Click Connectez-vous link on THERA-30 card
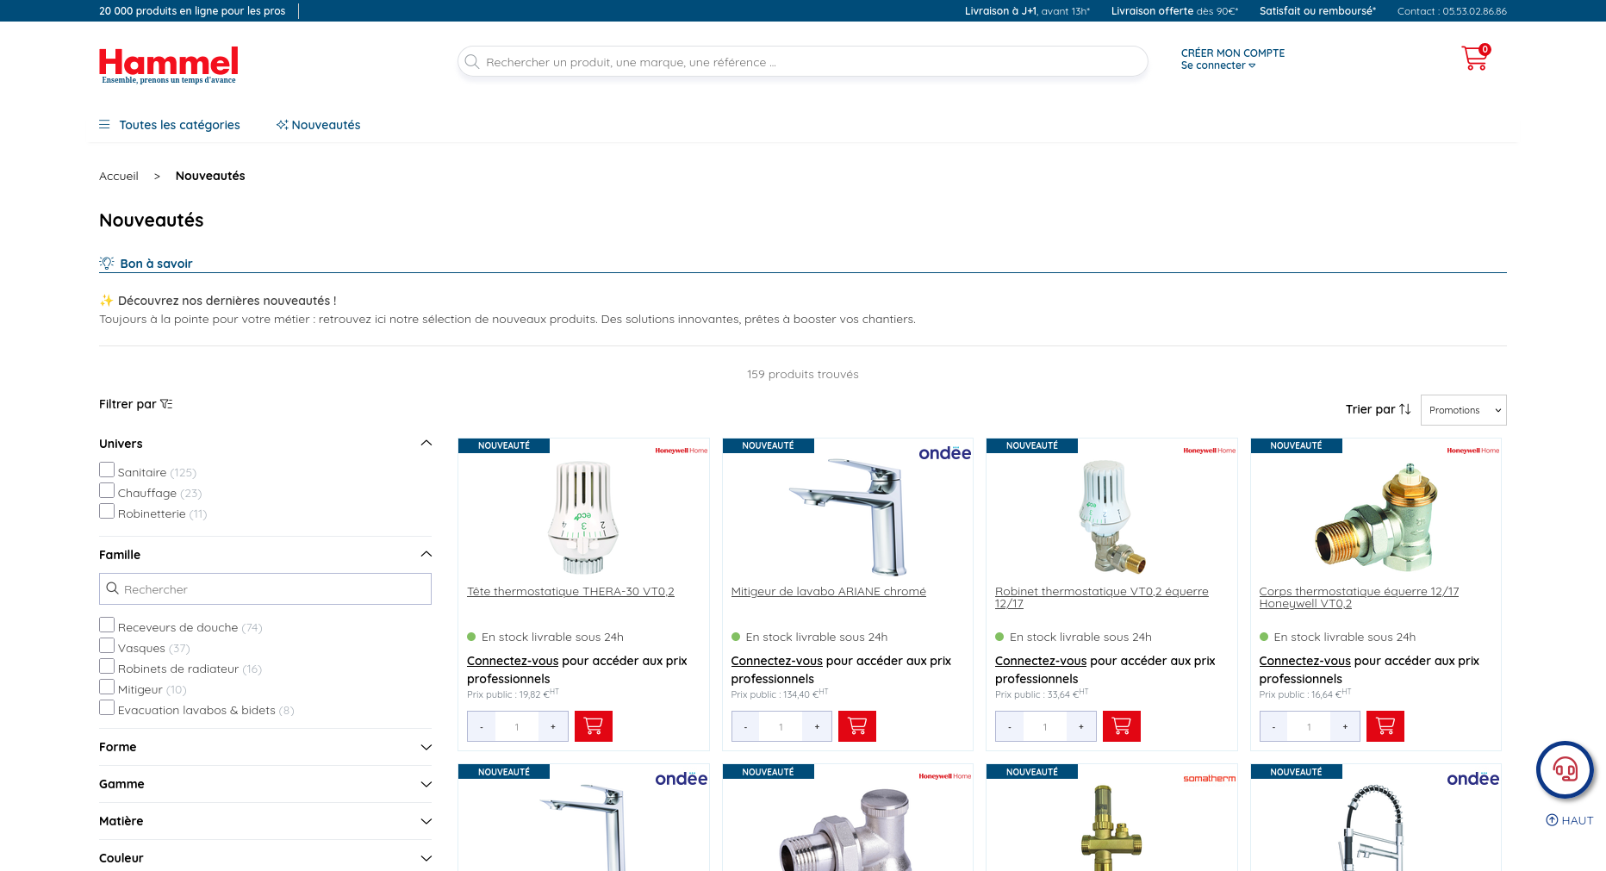Image resolution: width=1606 pixels, height=871 pixels. pyautogui.click(x=513, y=661)
